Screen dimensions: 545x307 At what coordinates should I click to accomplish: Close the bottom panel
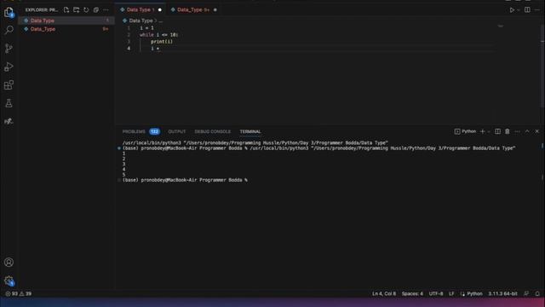tap(537, 131)
